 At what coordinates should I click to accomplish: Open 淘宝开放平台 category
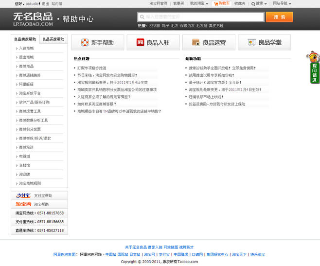point(30,93)
